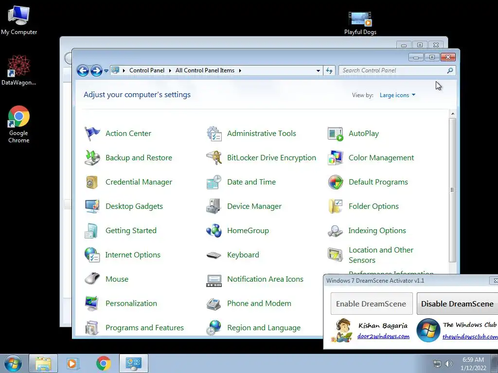
Task: Open the Device Manager icon
Action: pyautogui.click(x=214, y=206)
